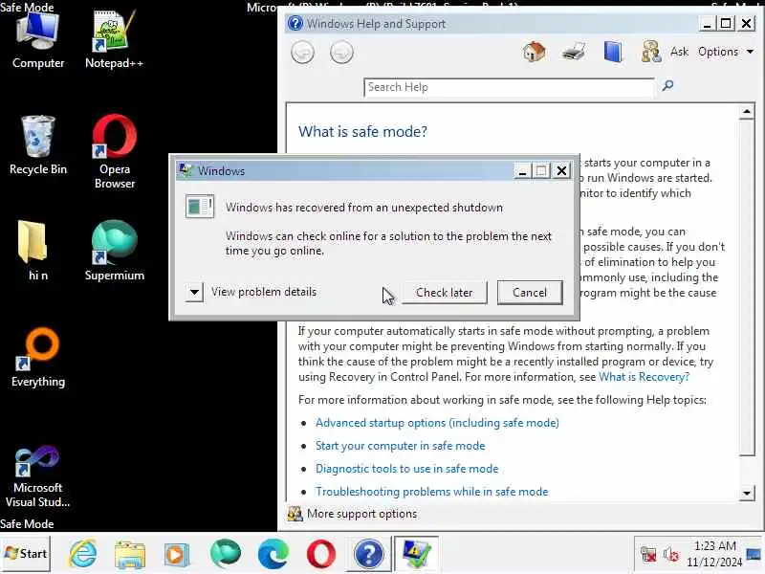Viewport: 765px width, 574px height.
Task: Click the Help home icon
Action: 534,52
